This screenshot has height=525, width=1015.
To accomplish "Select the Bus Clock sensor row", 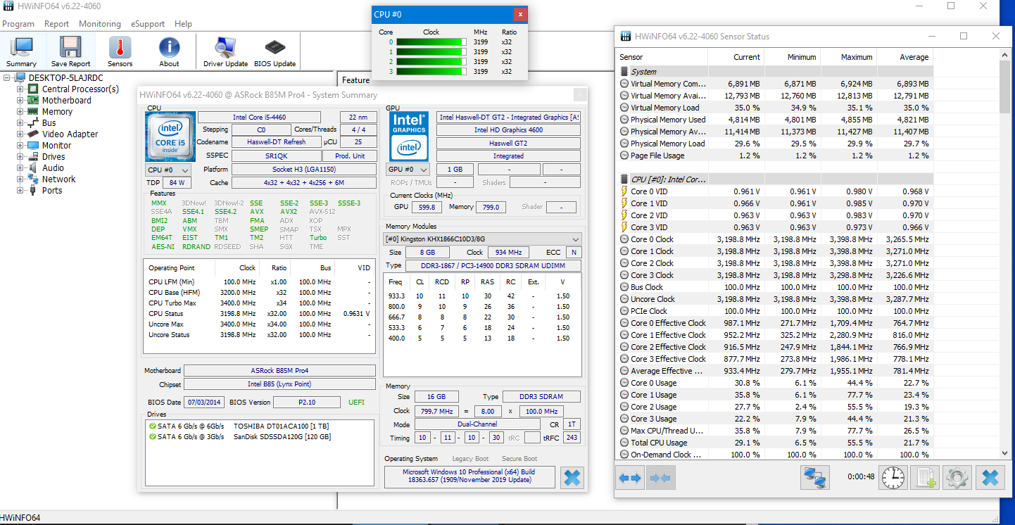I will click(x=774, y=287).
